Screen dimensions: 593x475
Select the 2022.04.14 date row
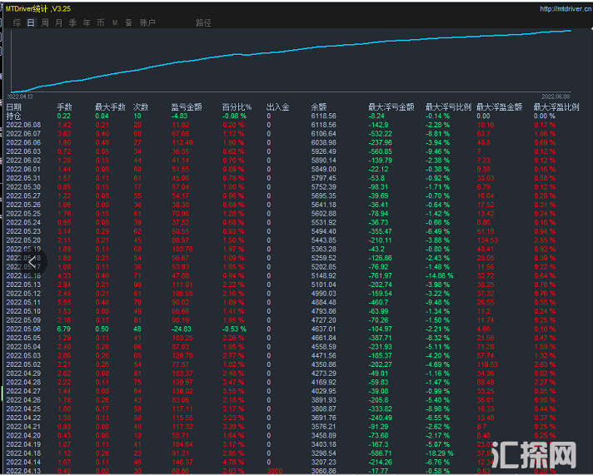[23, 462]
